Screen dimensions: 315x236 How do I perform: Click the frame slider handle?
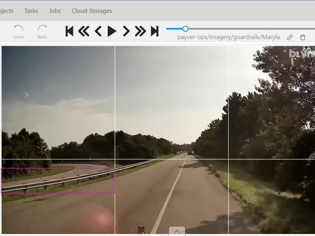186,29
